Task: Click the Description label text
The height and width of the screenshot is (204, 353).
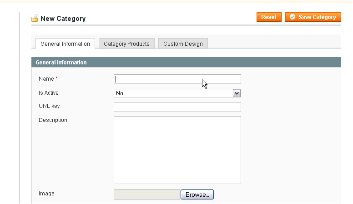Action: 53,120
